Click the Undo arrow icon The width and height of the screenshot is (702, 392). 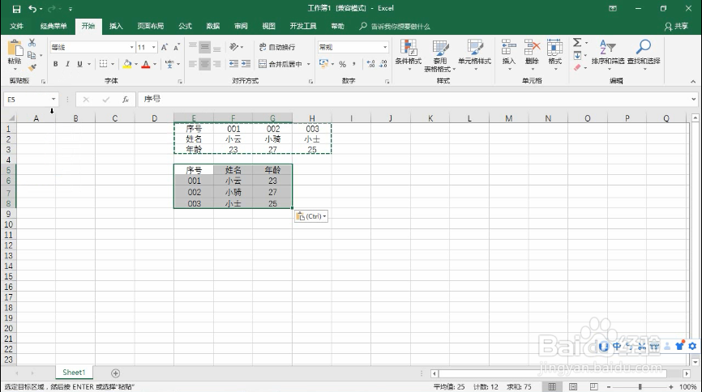click(x=32, y=8)
